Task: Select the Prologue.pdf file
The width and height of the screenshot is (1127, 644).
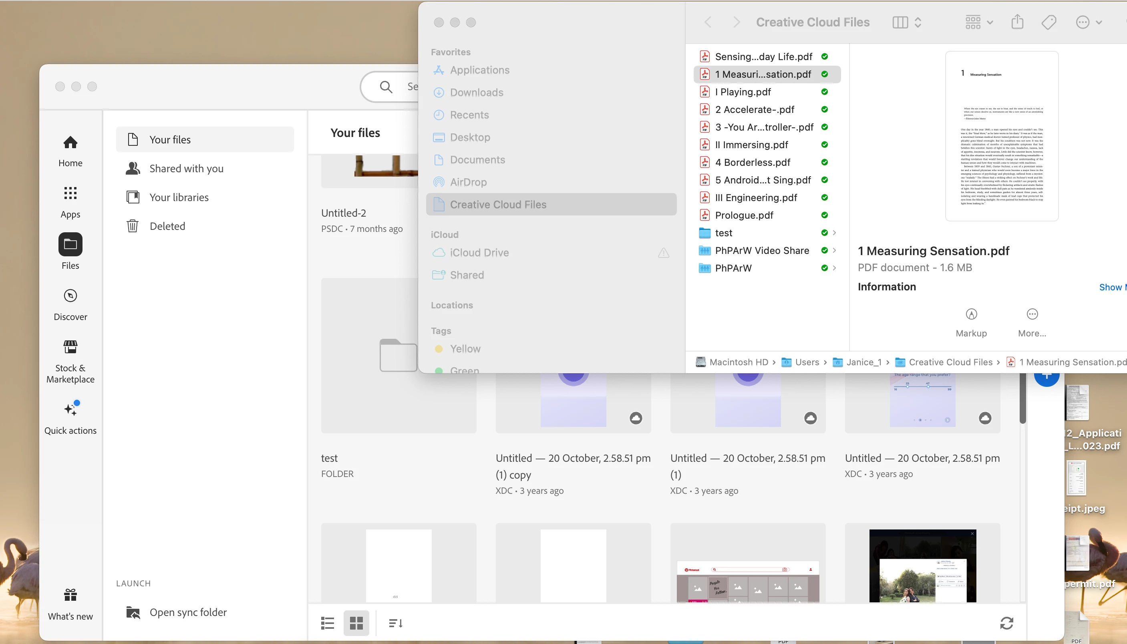Action: pyautogui.click(x=744, y=215)
